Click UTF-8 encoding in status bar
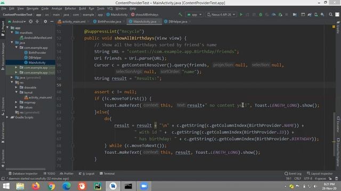 (308, 179)
